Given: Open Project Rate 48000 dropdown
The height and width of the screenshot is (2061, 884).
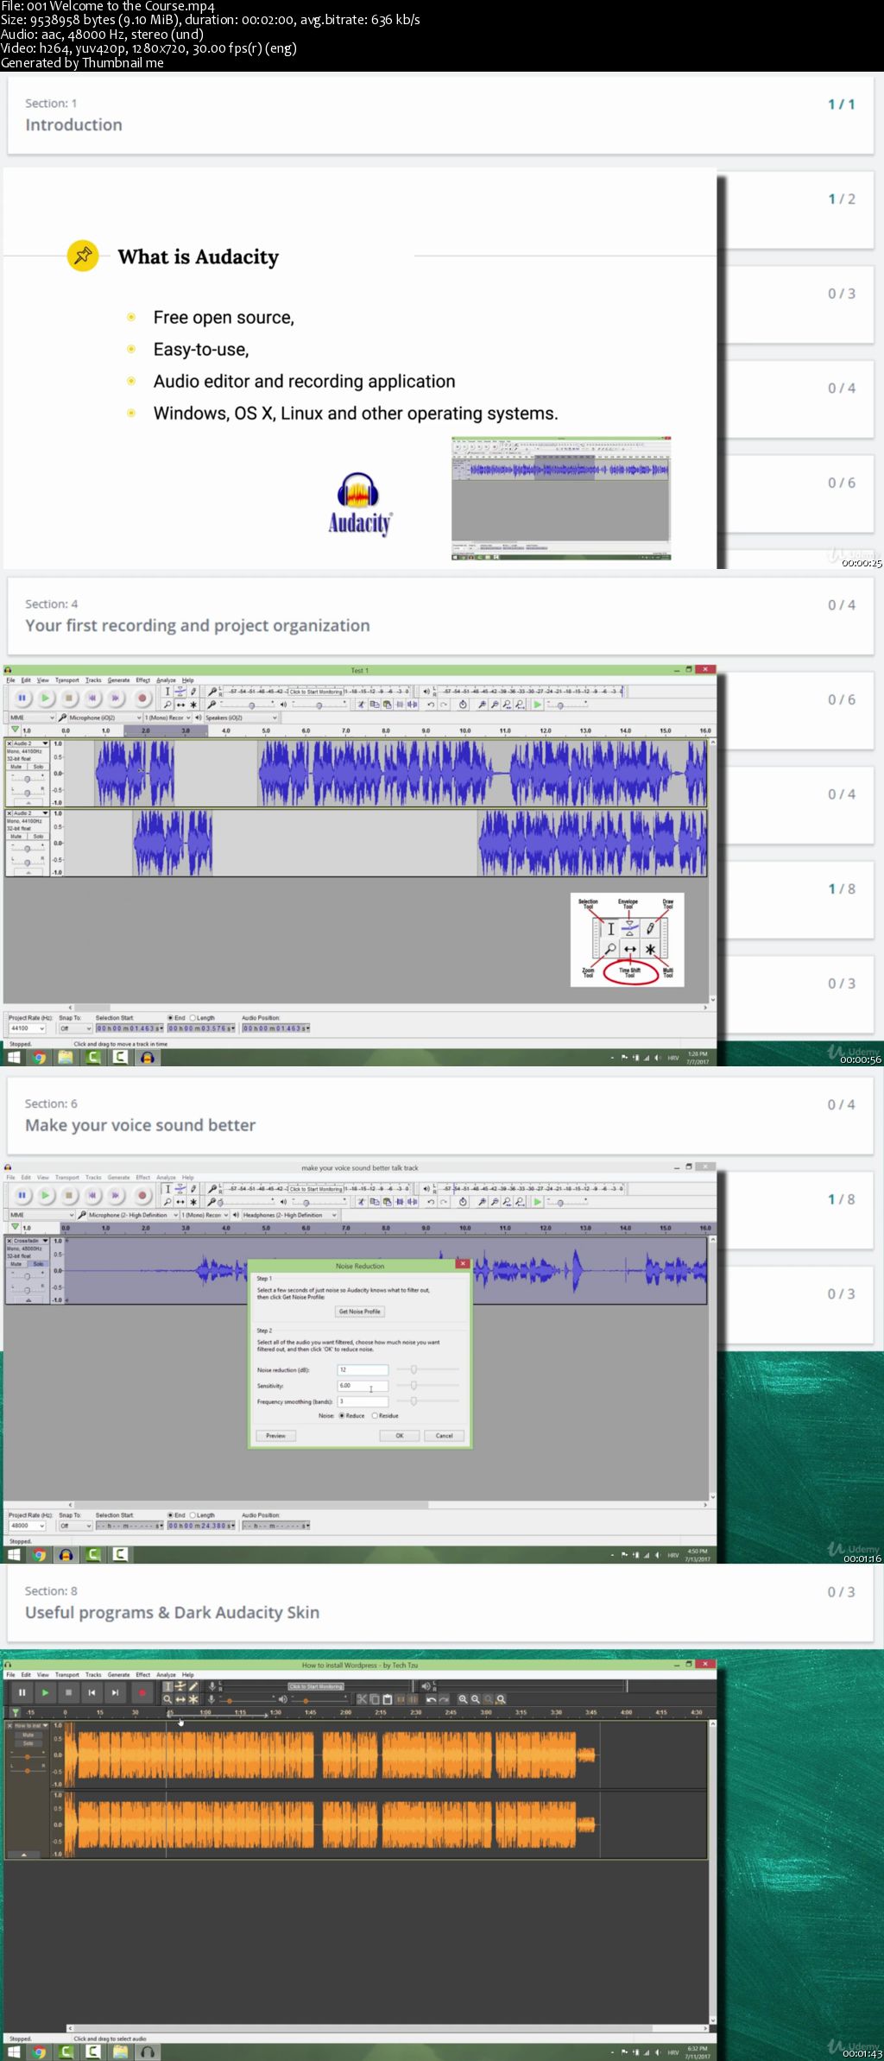Looking at the screenshot, I should 27,1526.
